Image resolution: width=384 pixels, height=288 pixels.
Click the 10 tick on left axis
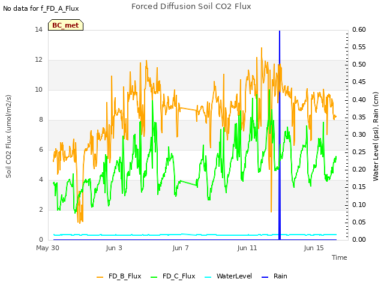[38, 89]
